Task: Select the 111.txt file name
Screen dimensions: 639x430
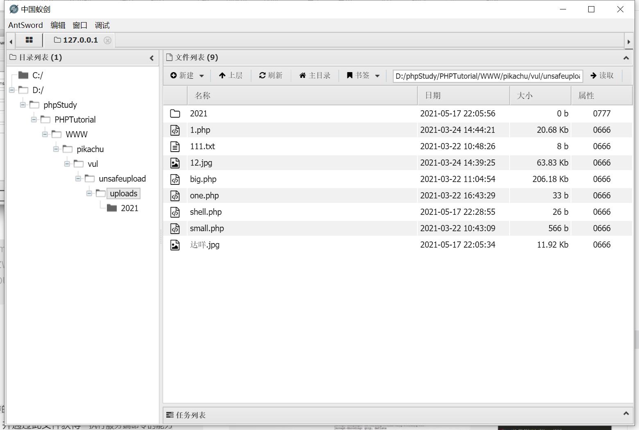Action: coord(202,146)
